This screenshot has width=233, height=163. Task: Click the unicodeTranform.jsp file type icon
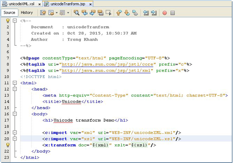[47, 4]
